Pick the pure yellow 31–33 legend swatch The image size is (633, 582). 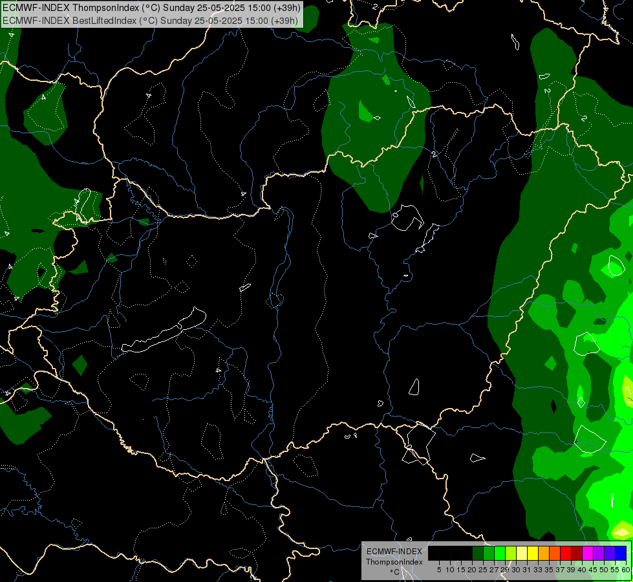(533, 553)
